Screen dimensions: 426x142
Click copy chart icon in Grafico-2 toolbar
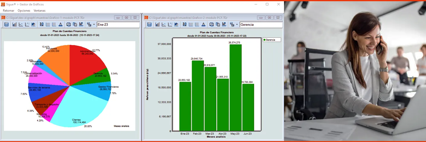pos(218,24)
